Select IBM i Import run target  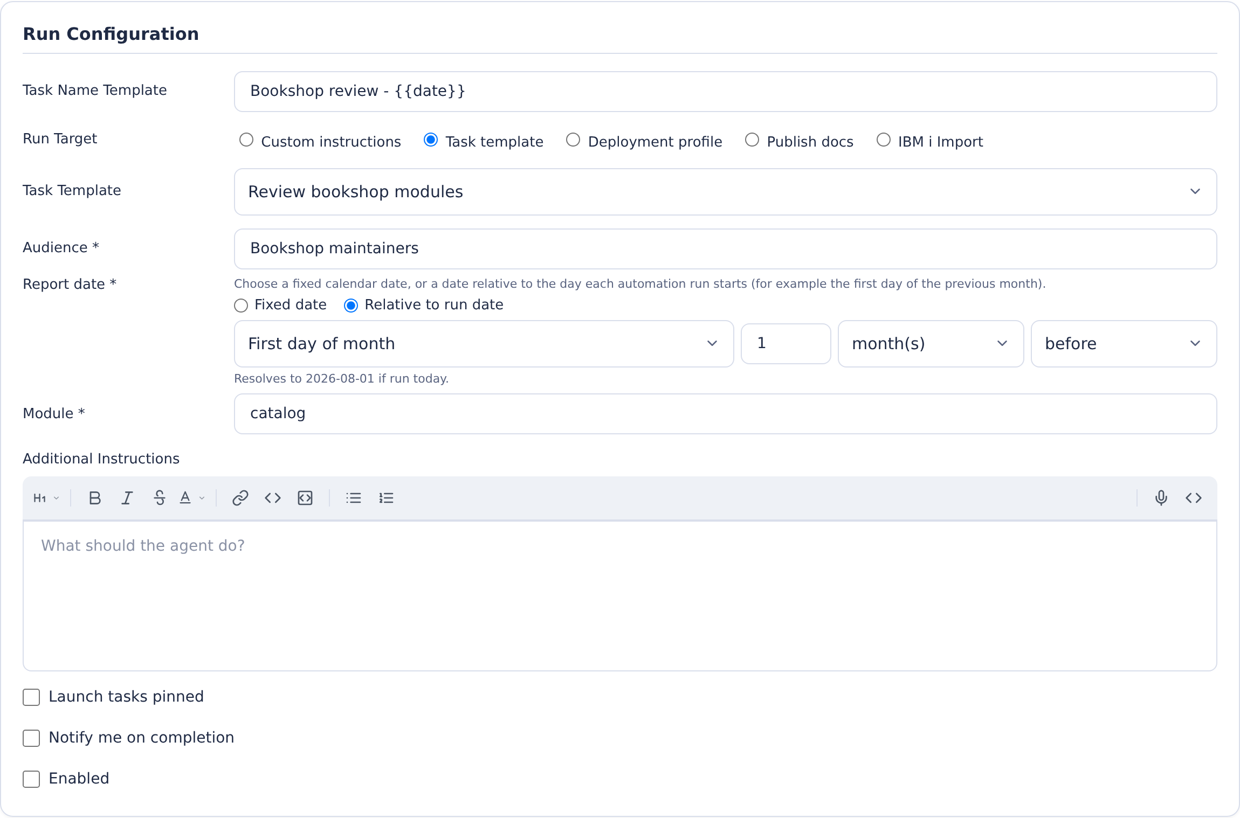pyautogui.click(x=884, y=140)
